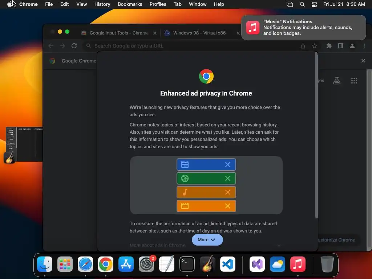The height and width of the screenshot is (279, 372).
Task: Remove the orange movie clapper topic chip
Action: pyautogui.click(x=228, y=206)
